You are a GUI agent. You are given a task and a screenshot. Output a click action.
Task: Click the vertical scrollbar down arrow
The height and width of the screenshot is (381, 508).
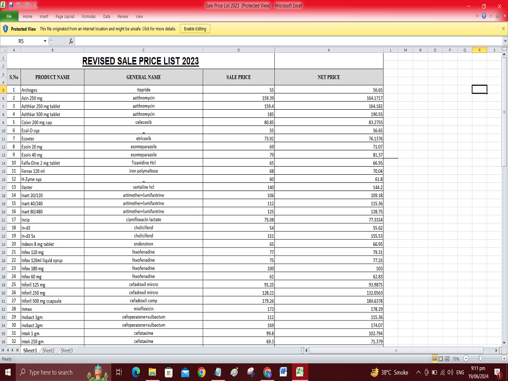tap(504, 343)
